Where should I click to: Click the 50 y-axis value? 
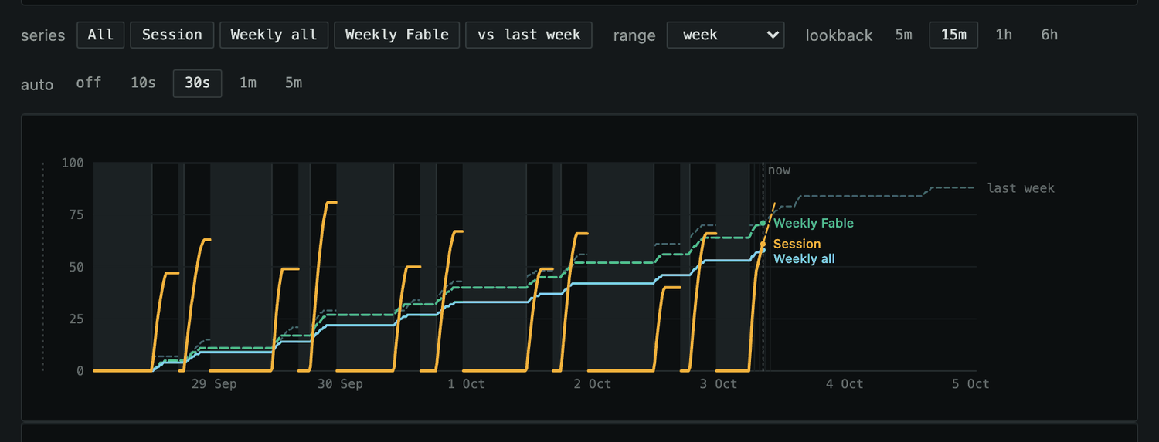[76, 267]
